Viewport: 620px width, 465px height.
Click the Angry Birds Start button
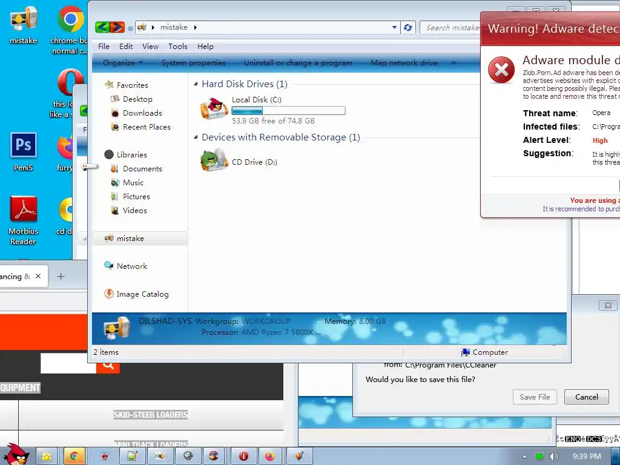(16, 455)
